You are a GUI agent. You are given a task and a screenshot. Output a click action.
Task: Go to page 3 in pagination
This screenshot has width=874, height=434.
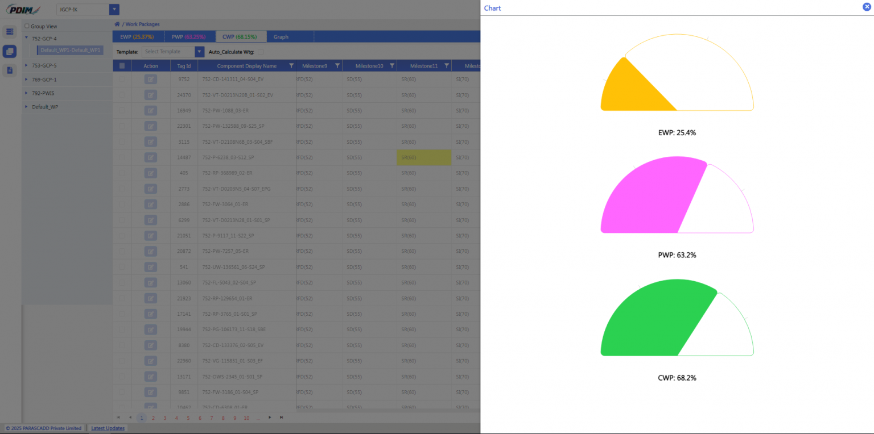[x=165, y=418]
